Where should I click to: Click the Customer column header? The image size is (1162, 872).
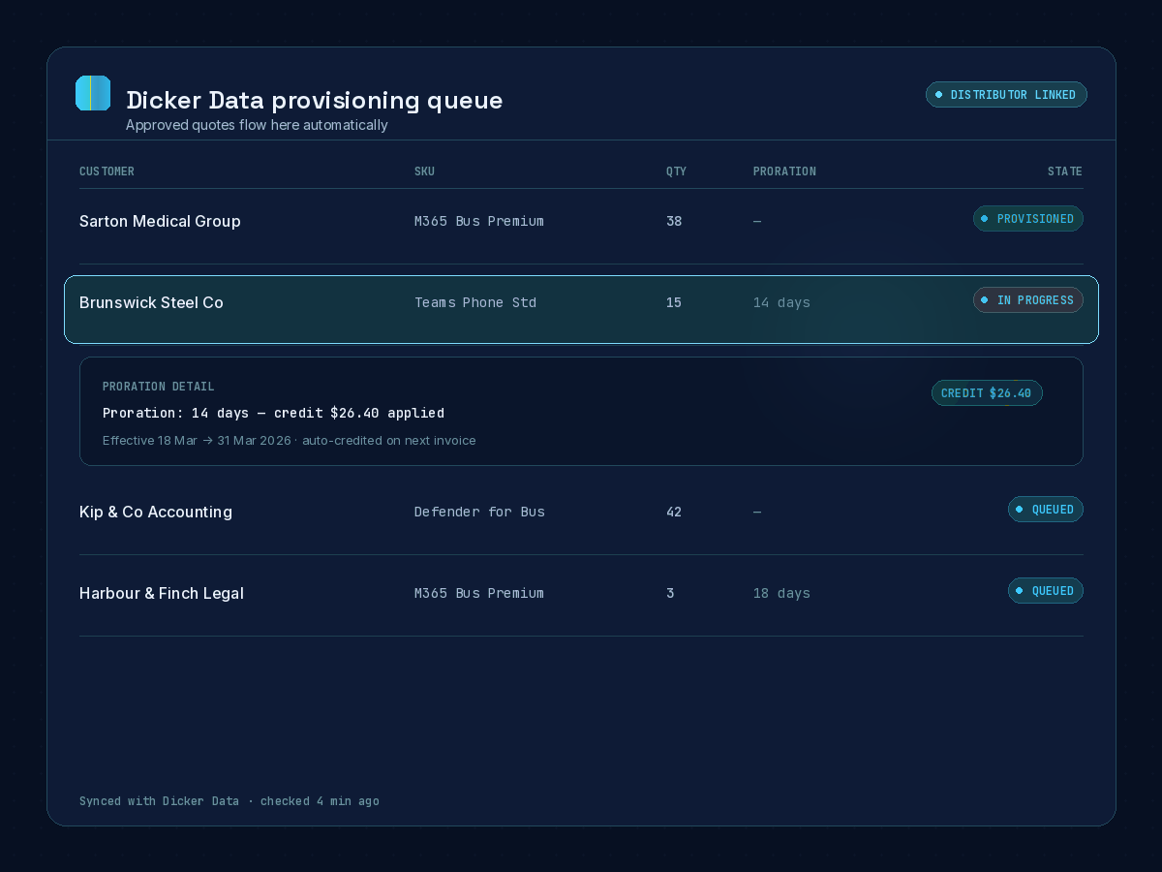tap(107, 171)
